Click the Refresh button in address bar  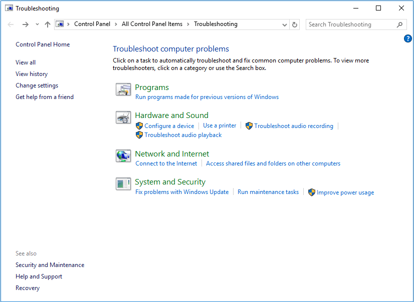point(295,24)
